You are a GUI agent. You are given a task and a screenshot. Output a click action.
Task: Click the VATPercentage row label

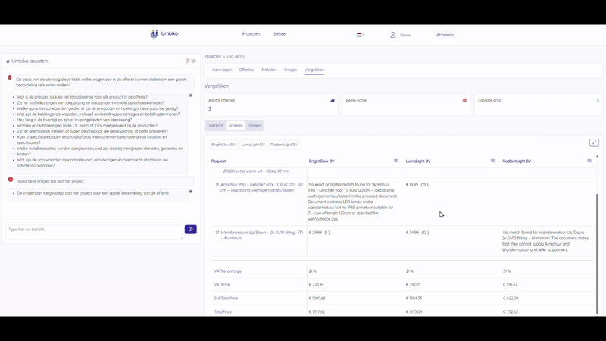tap(228, 271)
